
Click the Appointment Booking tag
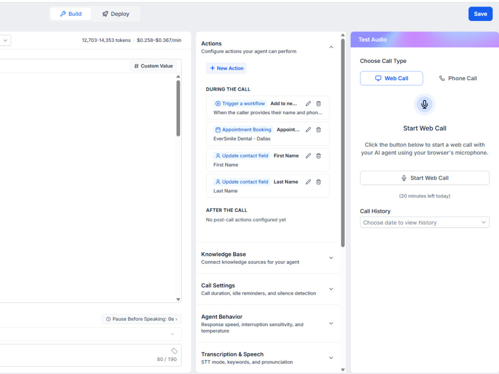click(x=243, y=130)
